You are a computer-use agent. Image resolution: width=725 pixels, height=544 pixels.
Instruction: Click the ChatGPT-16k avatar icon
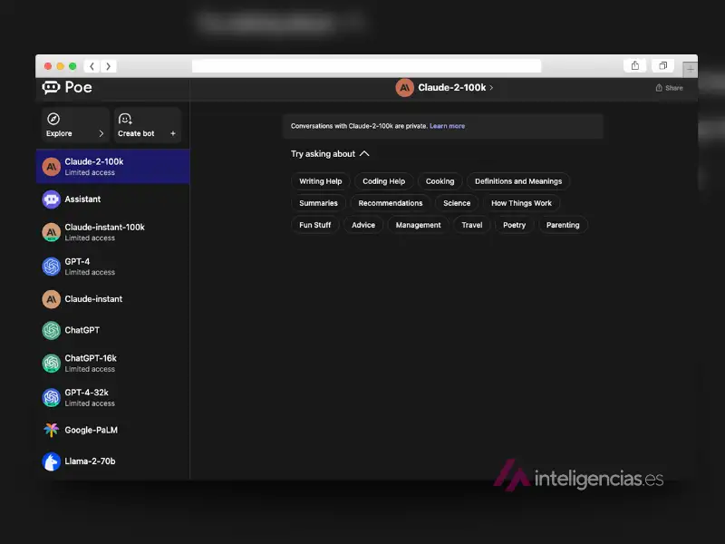(x=52, y=364)
